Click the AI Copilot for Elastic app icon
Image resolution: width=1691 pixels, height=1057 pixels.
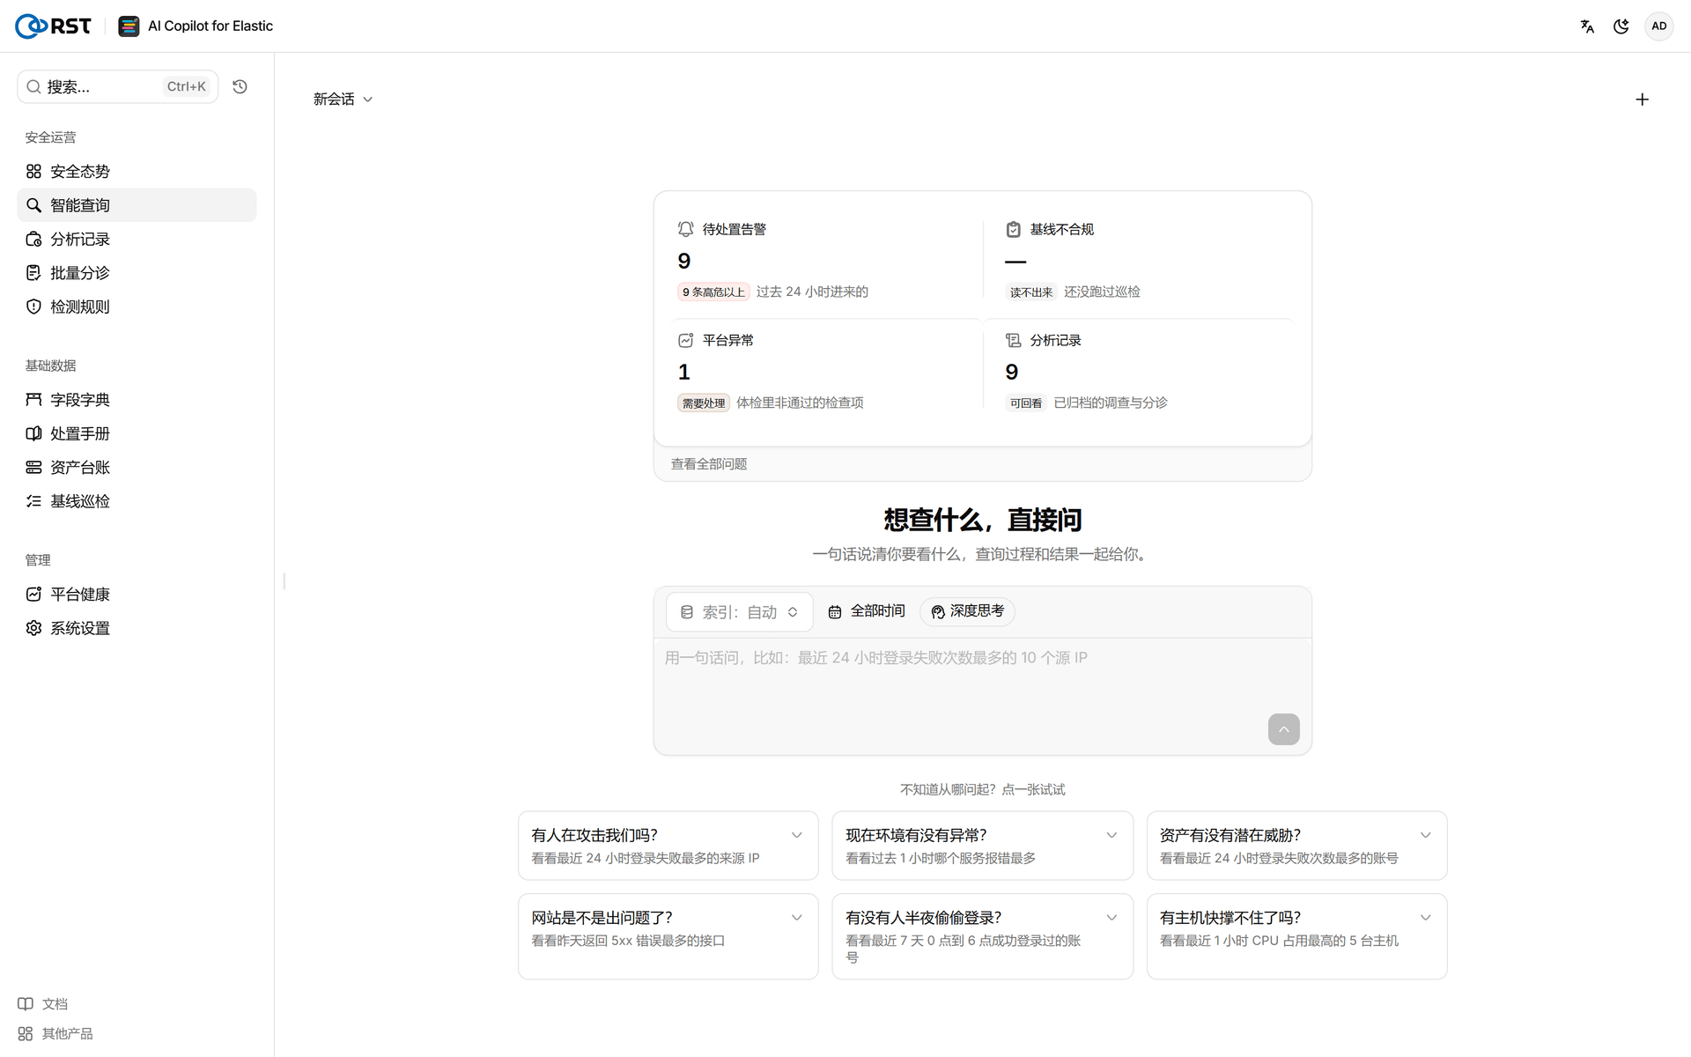pos(129,26)
